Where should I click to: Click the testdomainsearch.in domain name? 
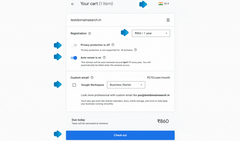86,20
